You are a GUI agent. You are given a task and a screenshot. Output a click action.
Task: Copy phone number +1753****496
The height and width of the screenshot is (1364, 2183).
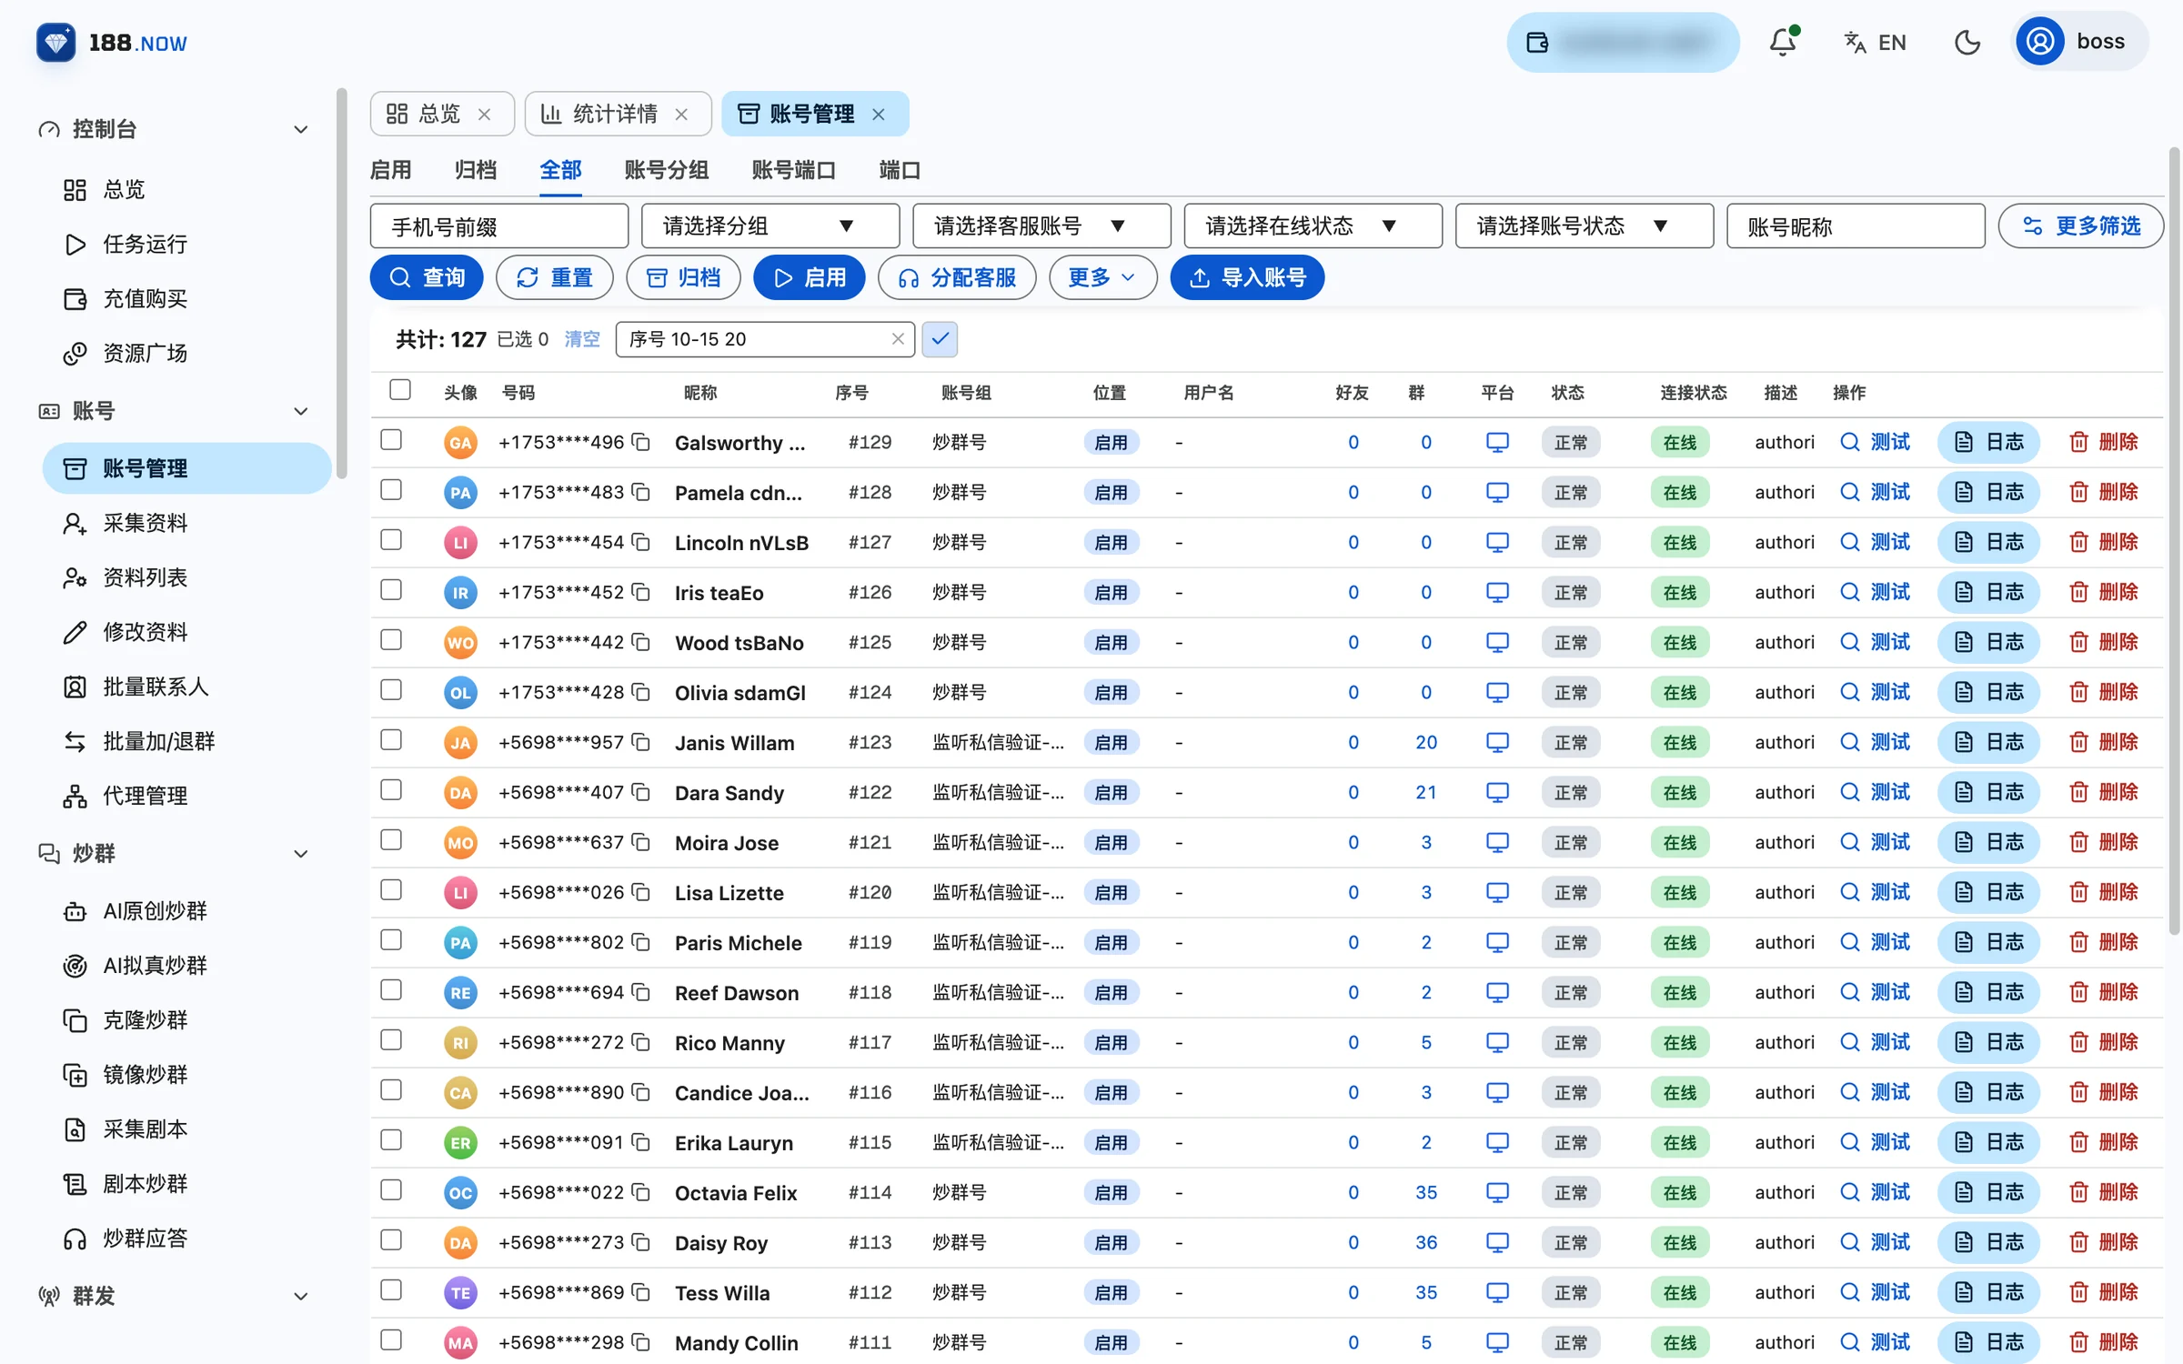pyautogui.click(x=641, y=442)
